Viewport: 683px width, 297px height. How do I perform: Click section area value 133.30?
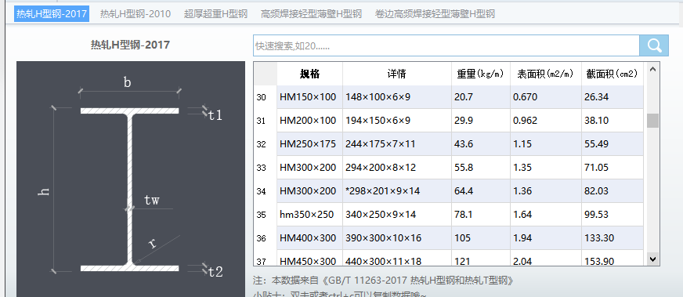[x=612, y=238]
